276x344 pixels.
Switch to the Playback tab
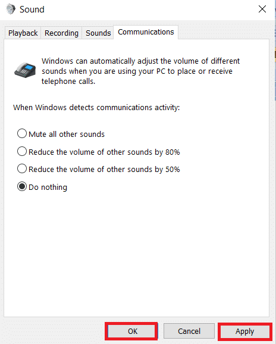[x=23, y=33]
